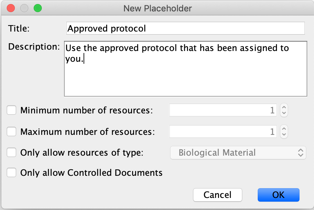314x210 pixels.
Task: Enable Minimum number of resources checkbox
Action: click(12, 110)
